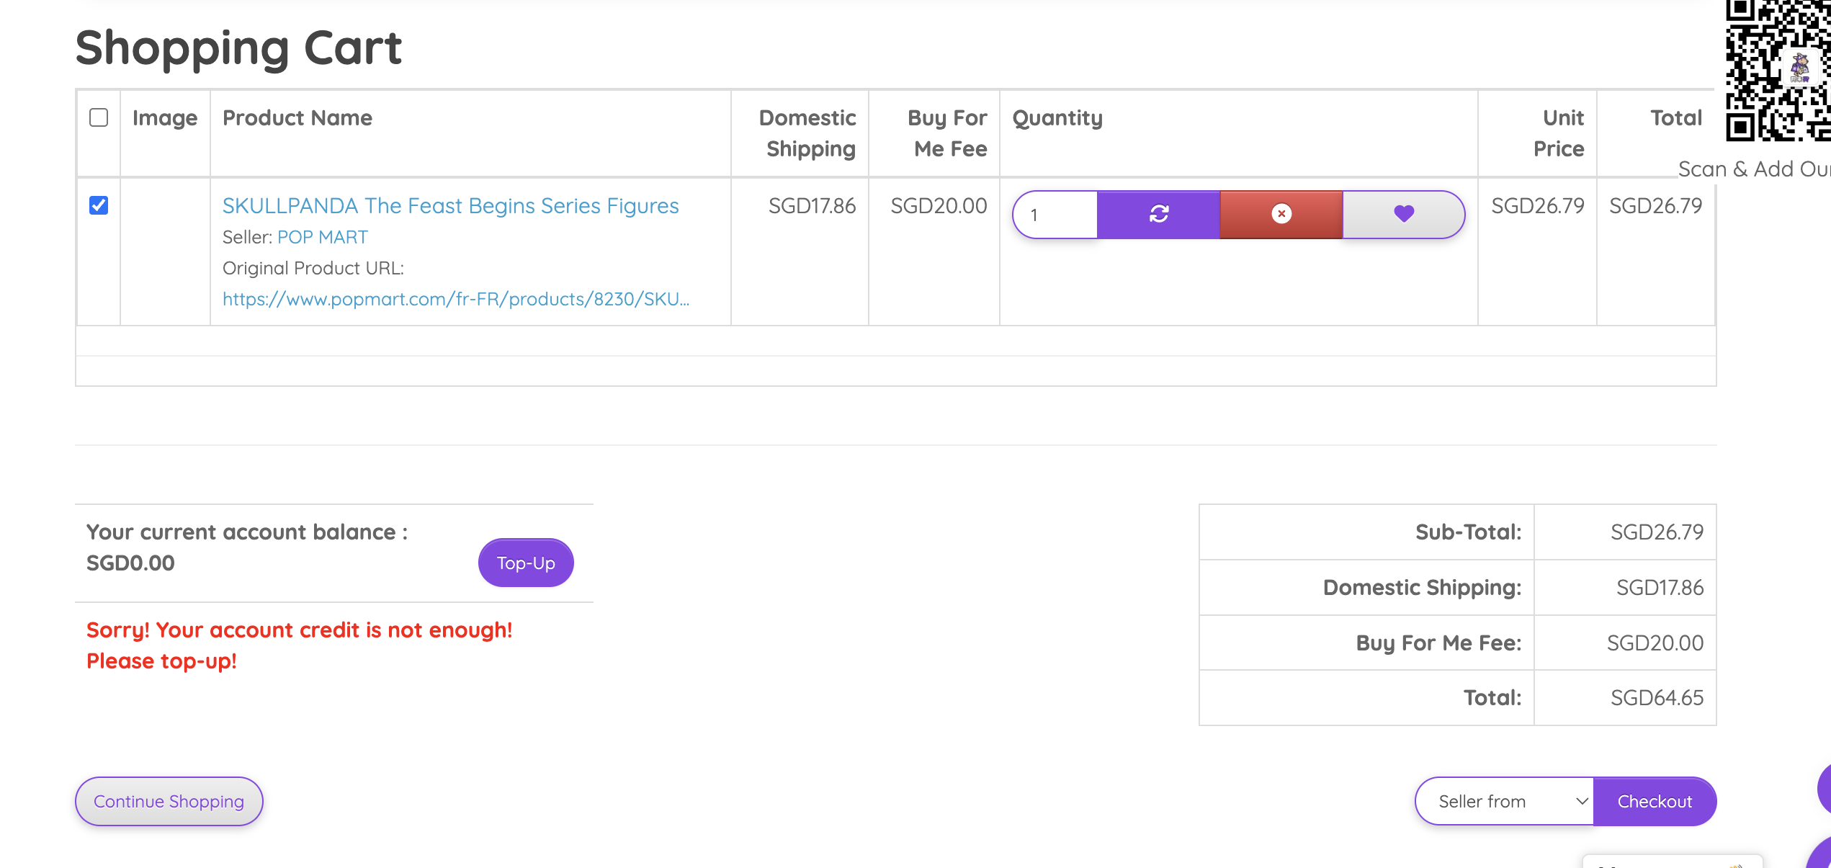Add item to wishlist via heart icon
This screenshot has width=1831, height=868.
1403,214
